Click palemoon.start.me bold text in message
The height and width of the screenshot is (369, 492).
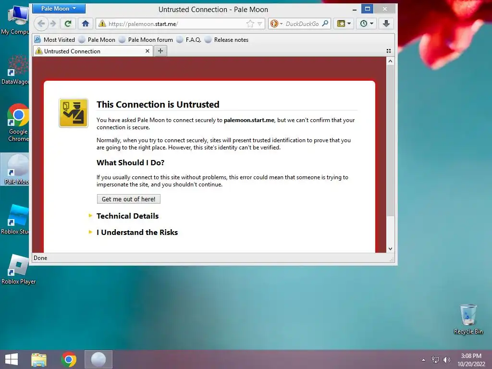pyautogui.click(x=249, y=120)
